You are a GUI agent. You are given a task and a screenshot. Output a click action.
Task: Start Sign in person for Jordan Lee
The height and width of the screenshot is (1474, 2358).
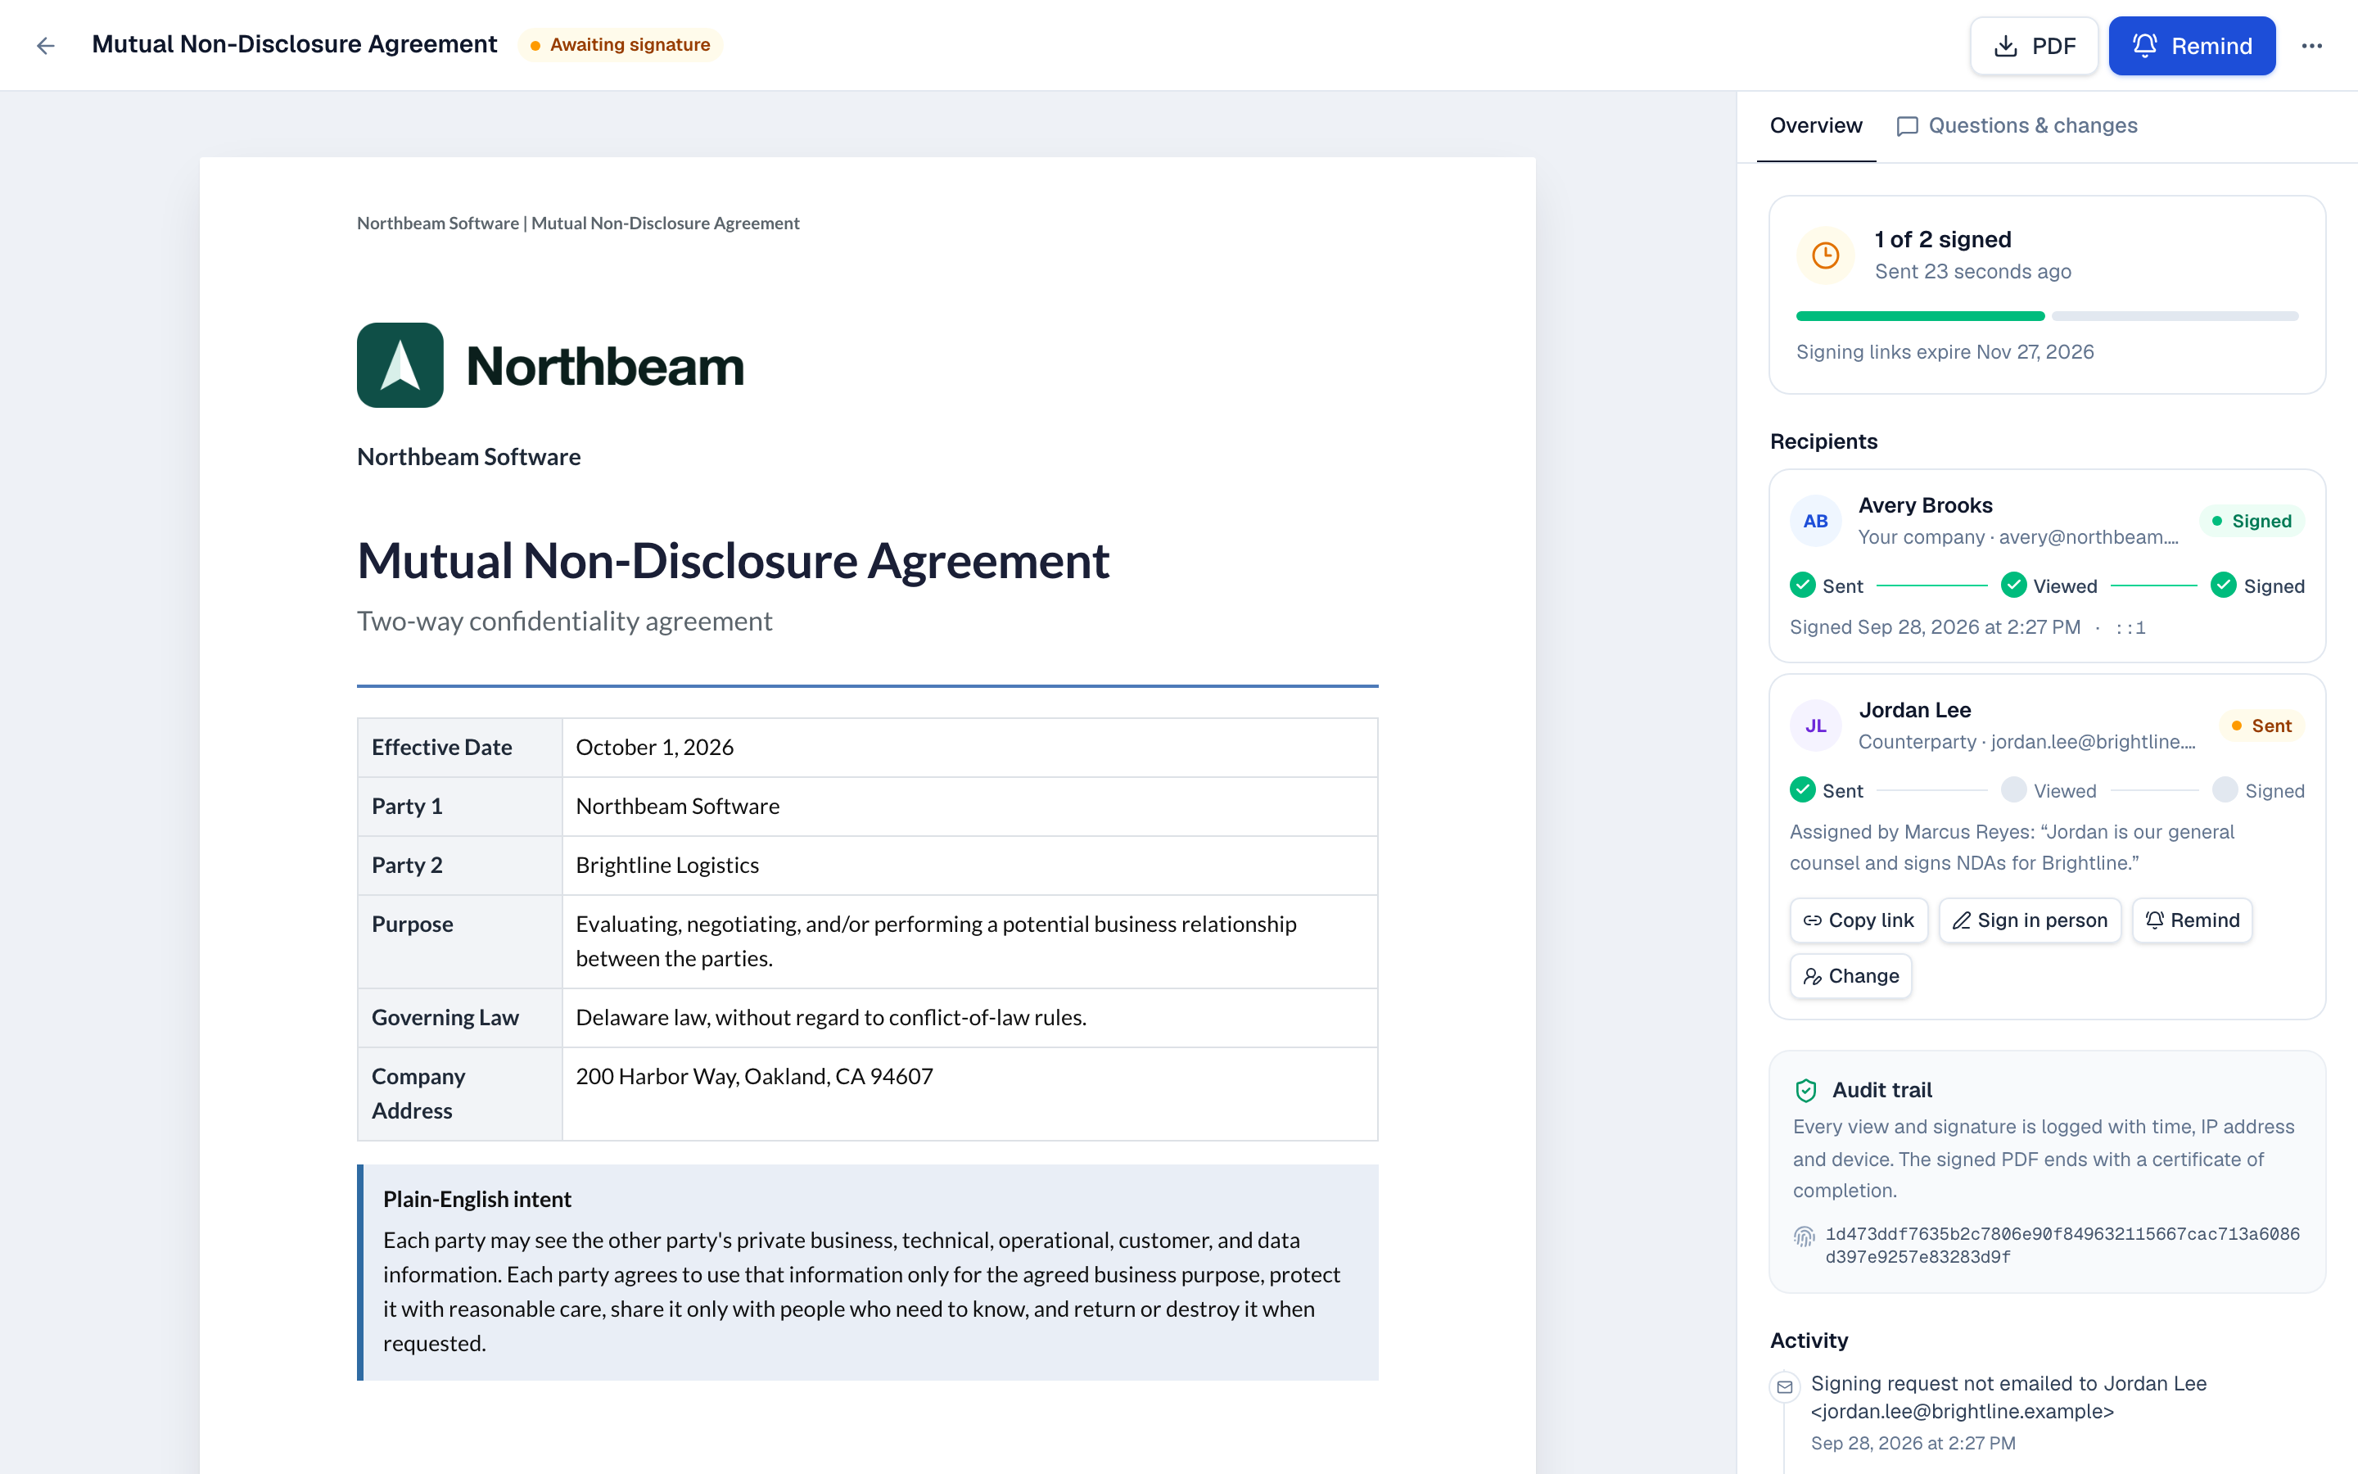2030,920
